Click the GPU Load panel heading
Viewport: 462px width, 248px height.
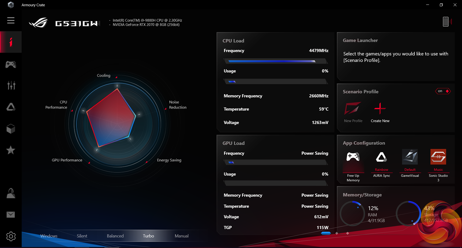coord(233,143)
